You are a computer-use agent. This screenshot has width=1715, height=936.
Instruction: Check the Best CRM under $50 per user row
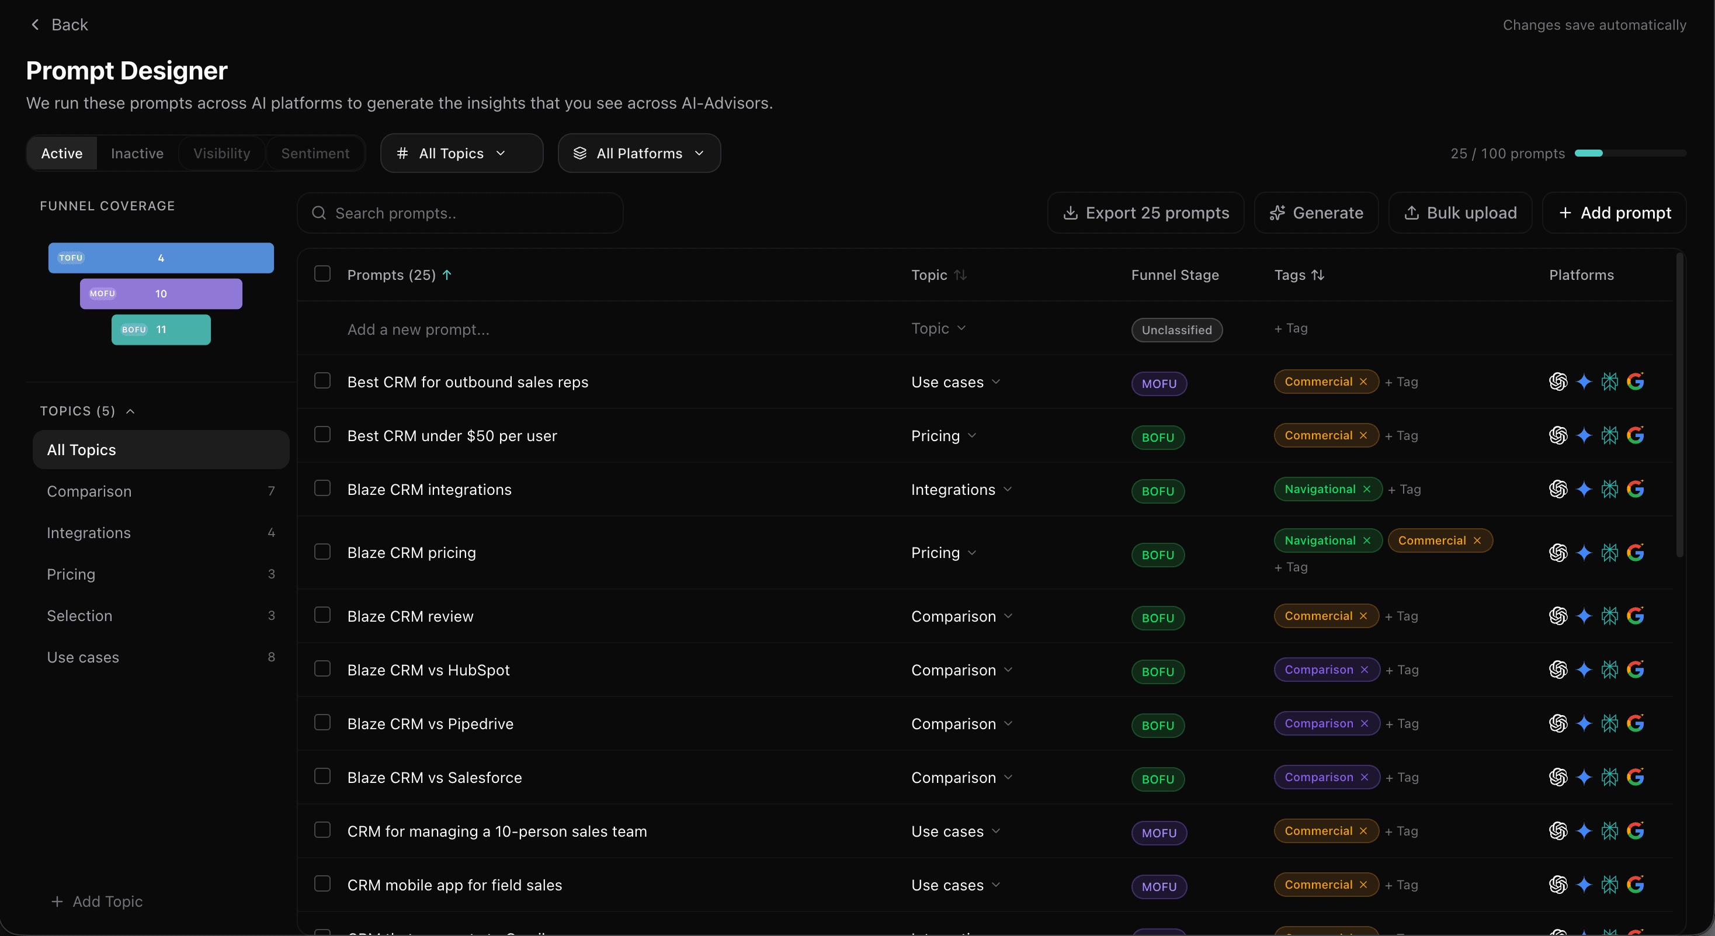[322, 434]
